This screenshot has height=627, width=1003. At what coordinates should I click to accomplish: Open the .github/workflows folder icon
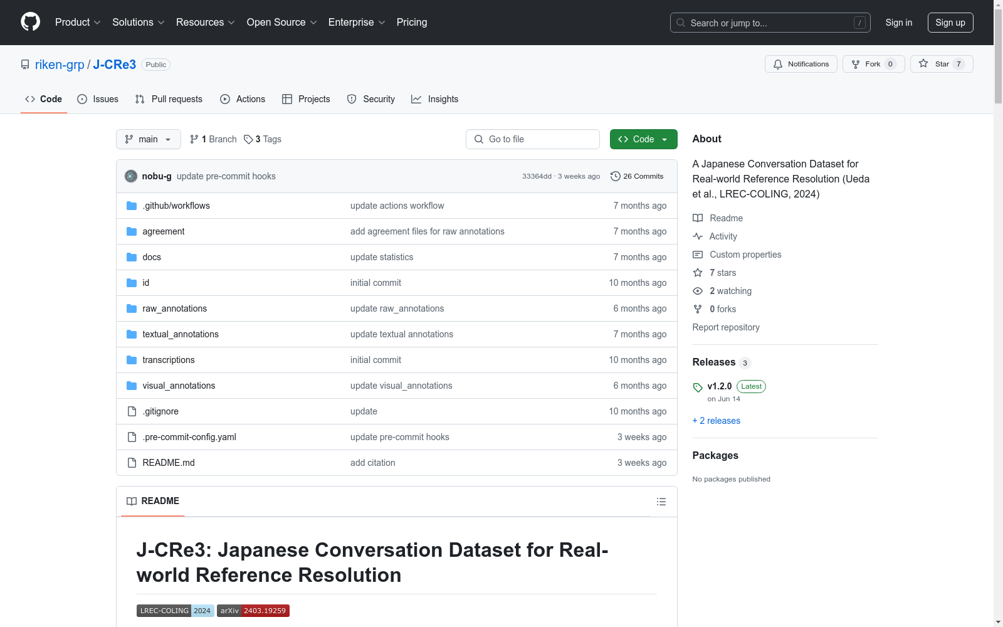(x=132, y=206)
